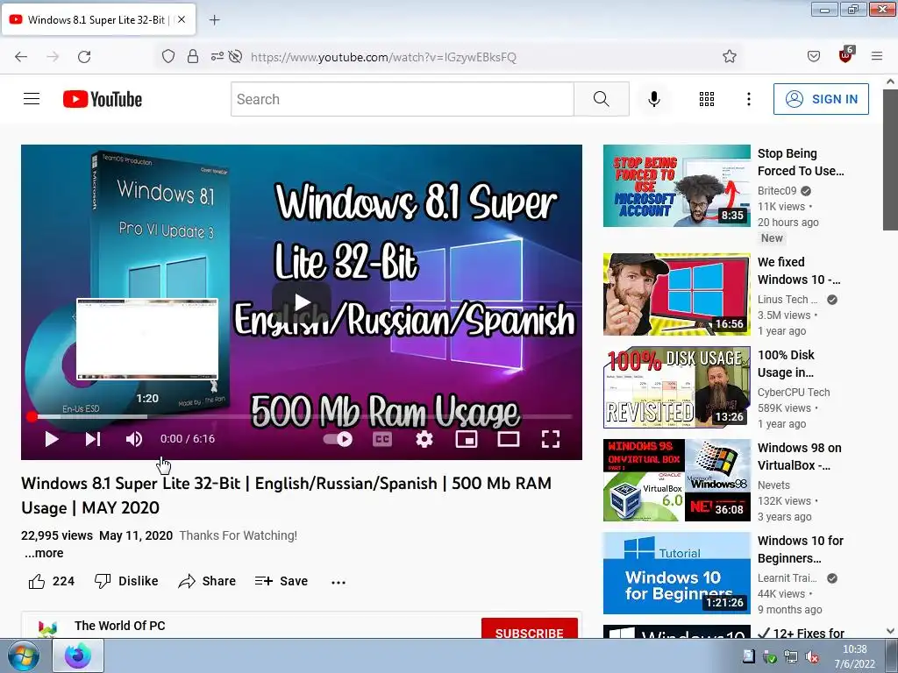Play the video with the control bar play button
This screenshot has height=673, width=898.
(x=52, y=439)
